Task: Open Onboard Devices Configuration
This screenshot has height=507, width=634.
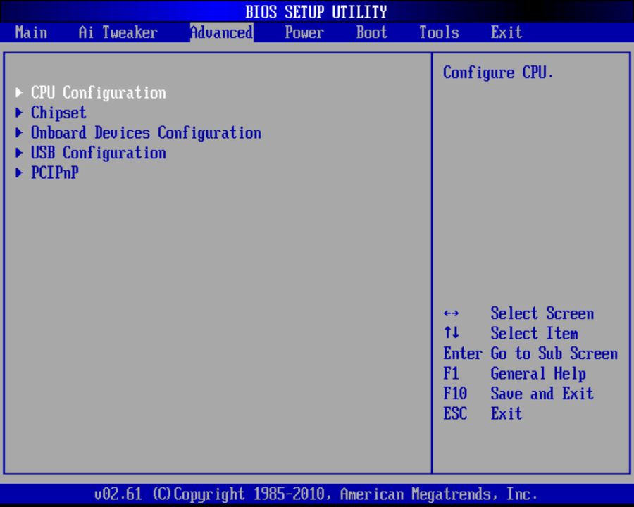Action: pos(146,132)
